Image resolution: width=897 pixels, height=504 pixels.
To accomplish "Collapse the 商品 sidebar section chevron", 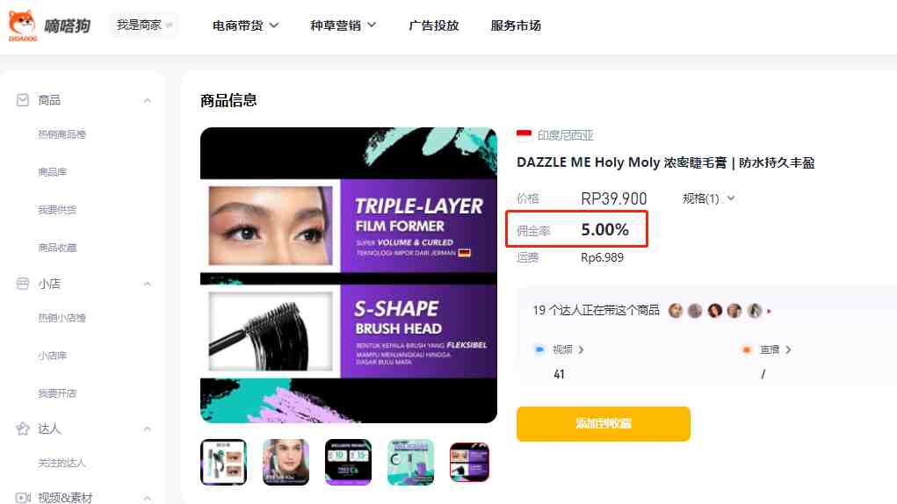I will point(147,101).
